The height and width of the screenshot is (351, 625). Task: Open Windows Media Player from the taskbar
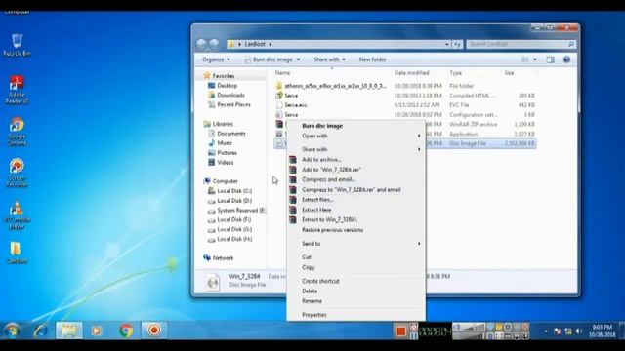tap(97, 331)
